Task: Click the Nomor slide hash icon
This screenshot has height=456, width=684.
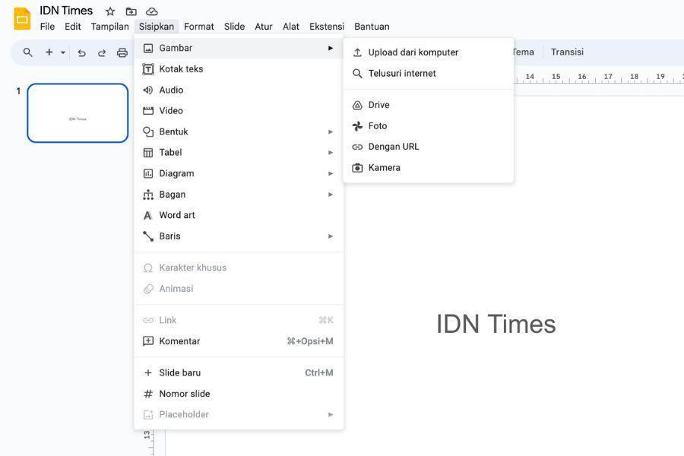Action: pos(148,394)
